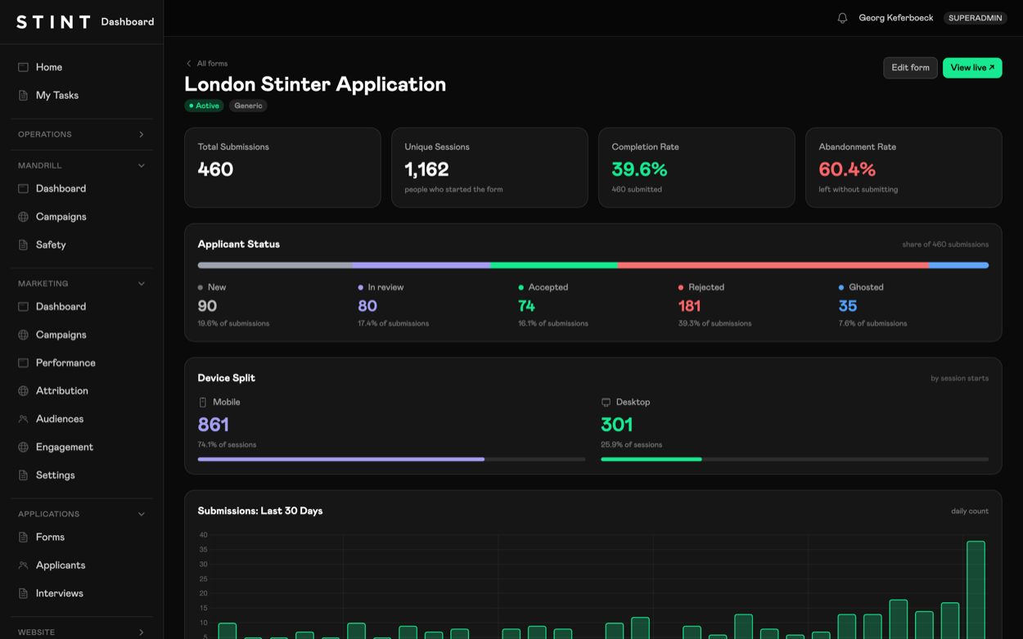Click the Mobile phone icon in Device Split
The height and width of the screenshot is (639, 1023).
(203, 403)
